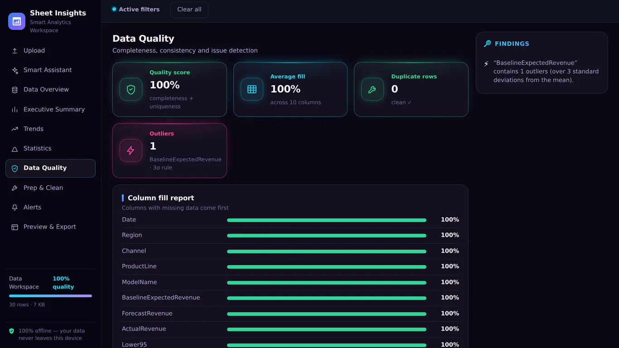Click the Preview & Export table icon
Viewport: 619px width, 348px height.
tap(15, 227)
